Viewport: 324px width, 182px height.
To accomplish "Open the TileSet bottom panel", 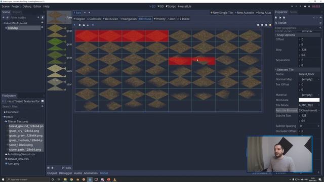I will [104, 173].
